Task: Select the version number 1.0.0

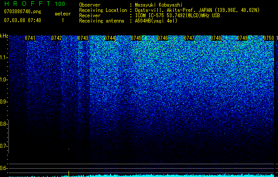Action: click(x=60, y=4)
